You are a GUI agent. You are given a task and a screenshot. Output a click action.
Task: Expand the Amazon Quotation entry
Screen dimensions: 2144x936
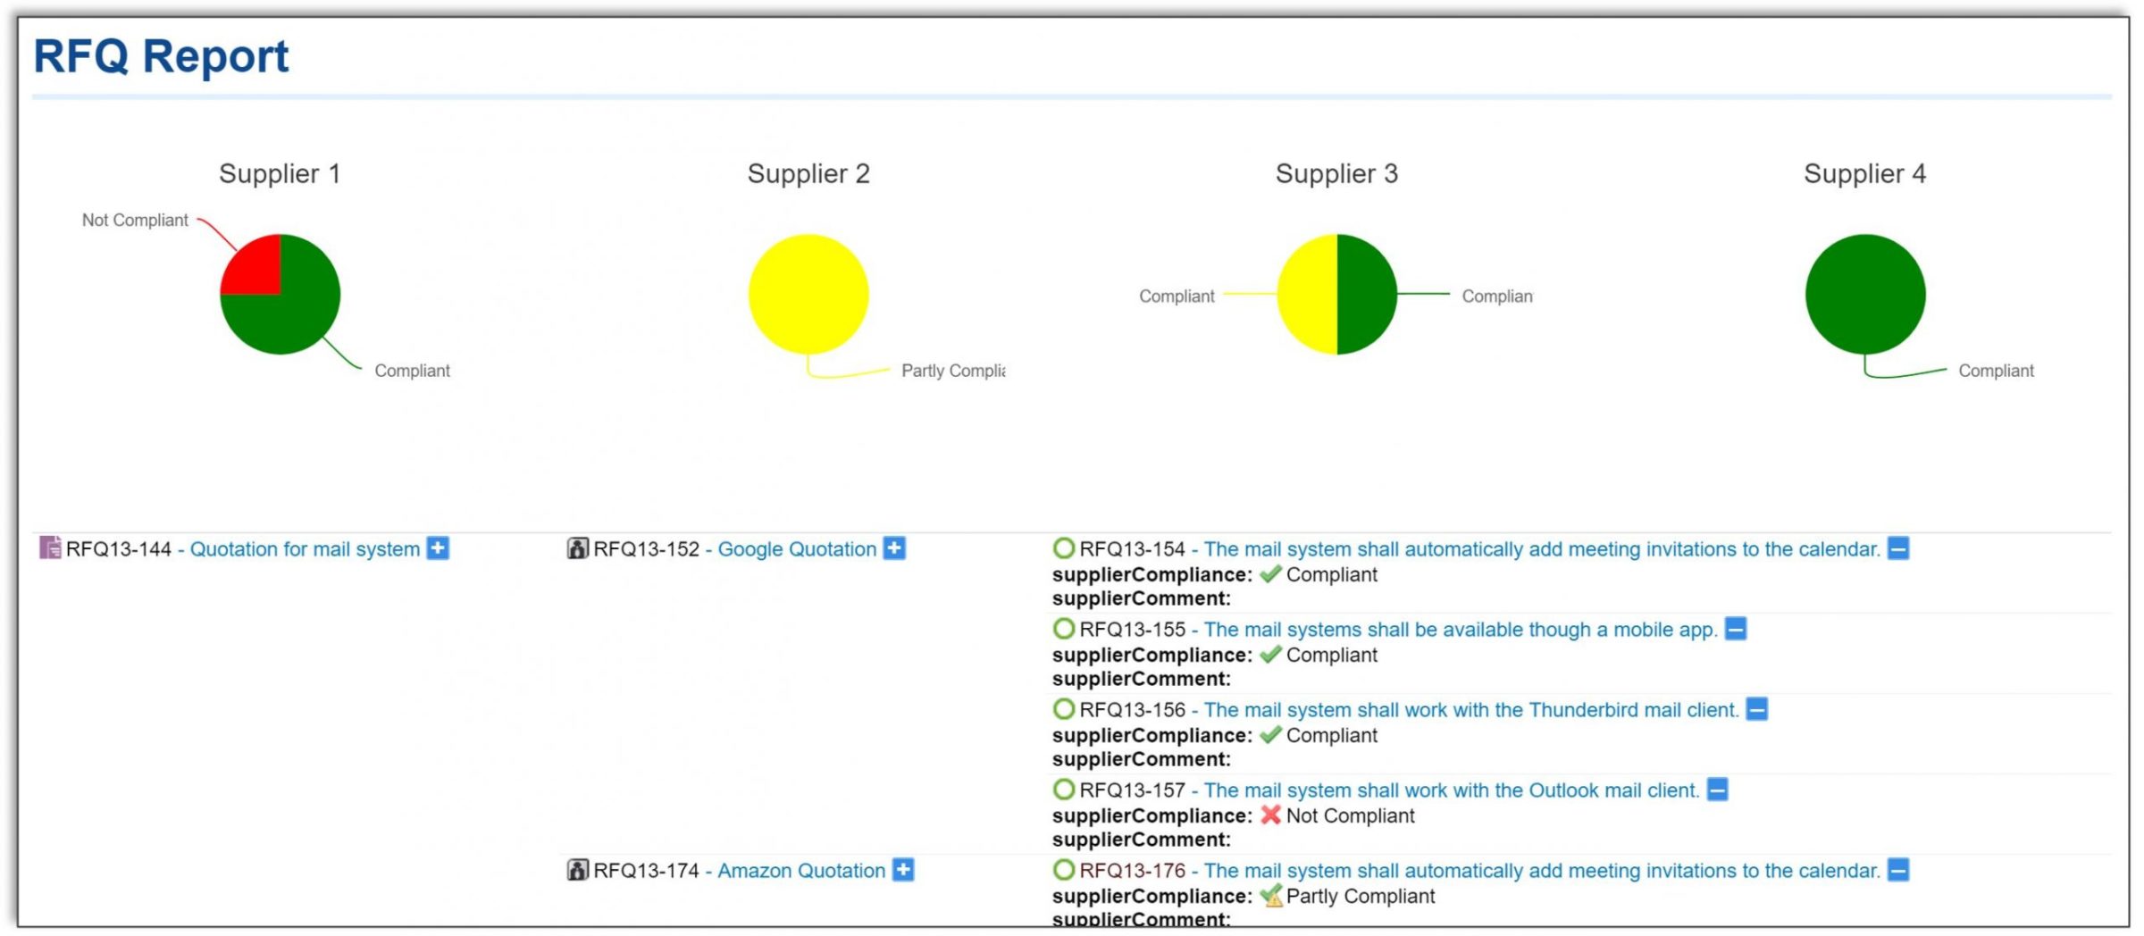point(903,870)
